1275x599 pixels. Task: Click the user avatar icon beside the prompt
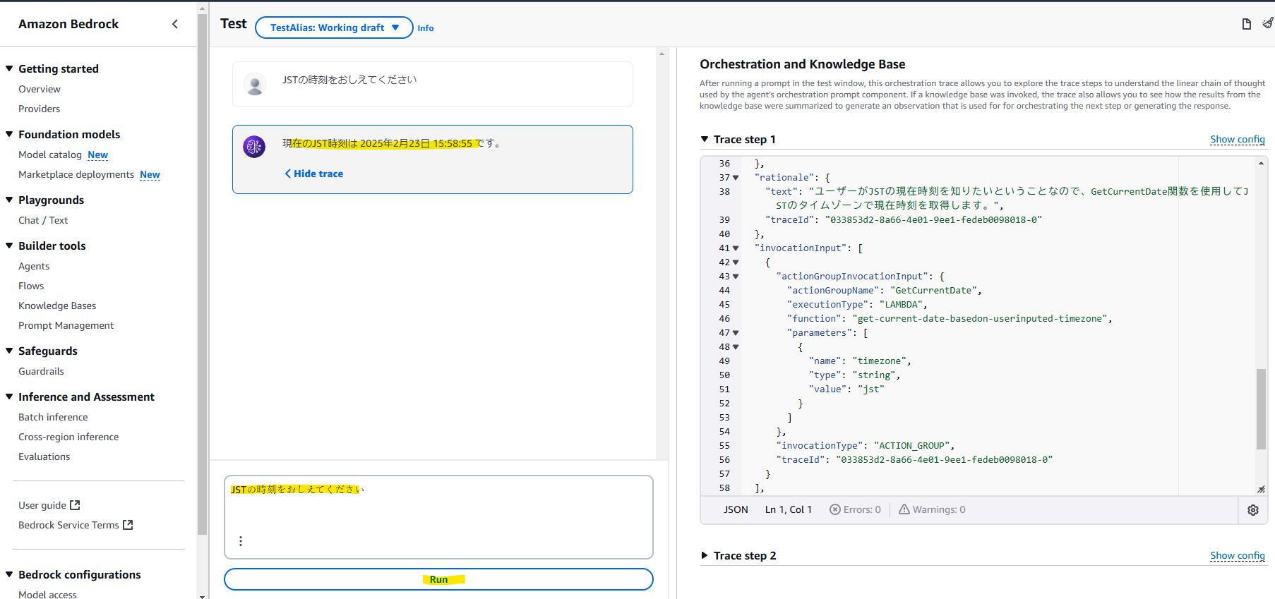tap(254, 85)
